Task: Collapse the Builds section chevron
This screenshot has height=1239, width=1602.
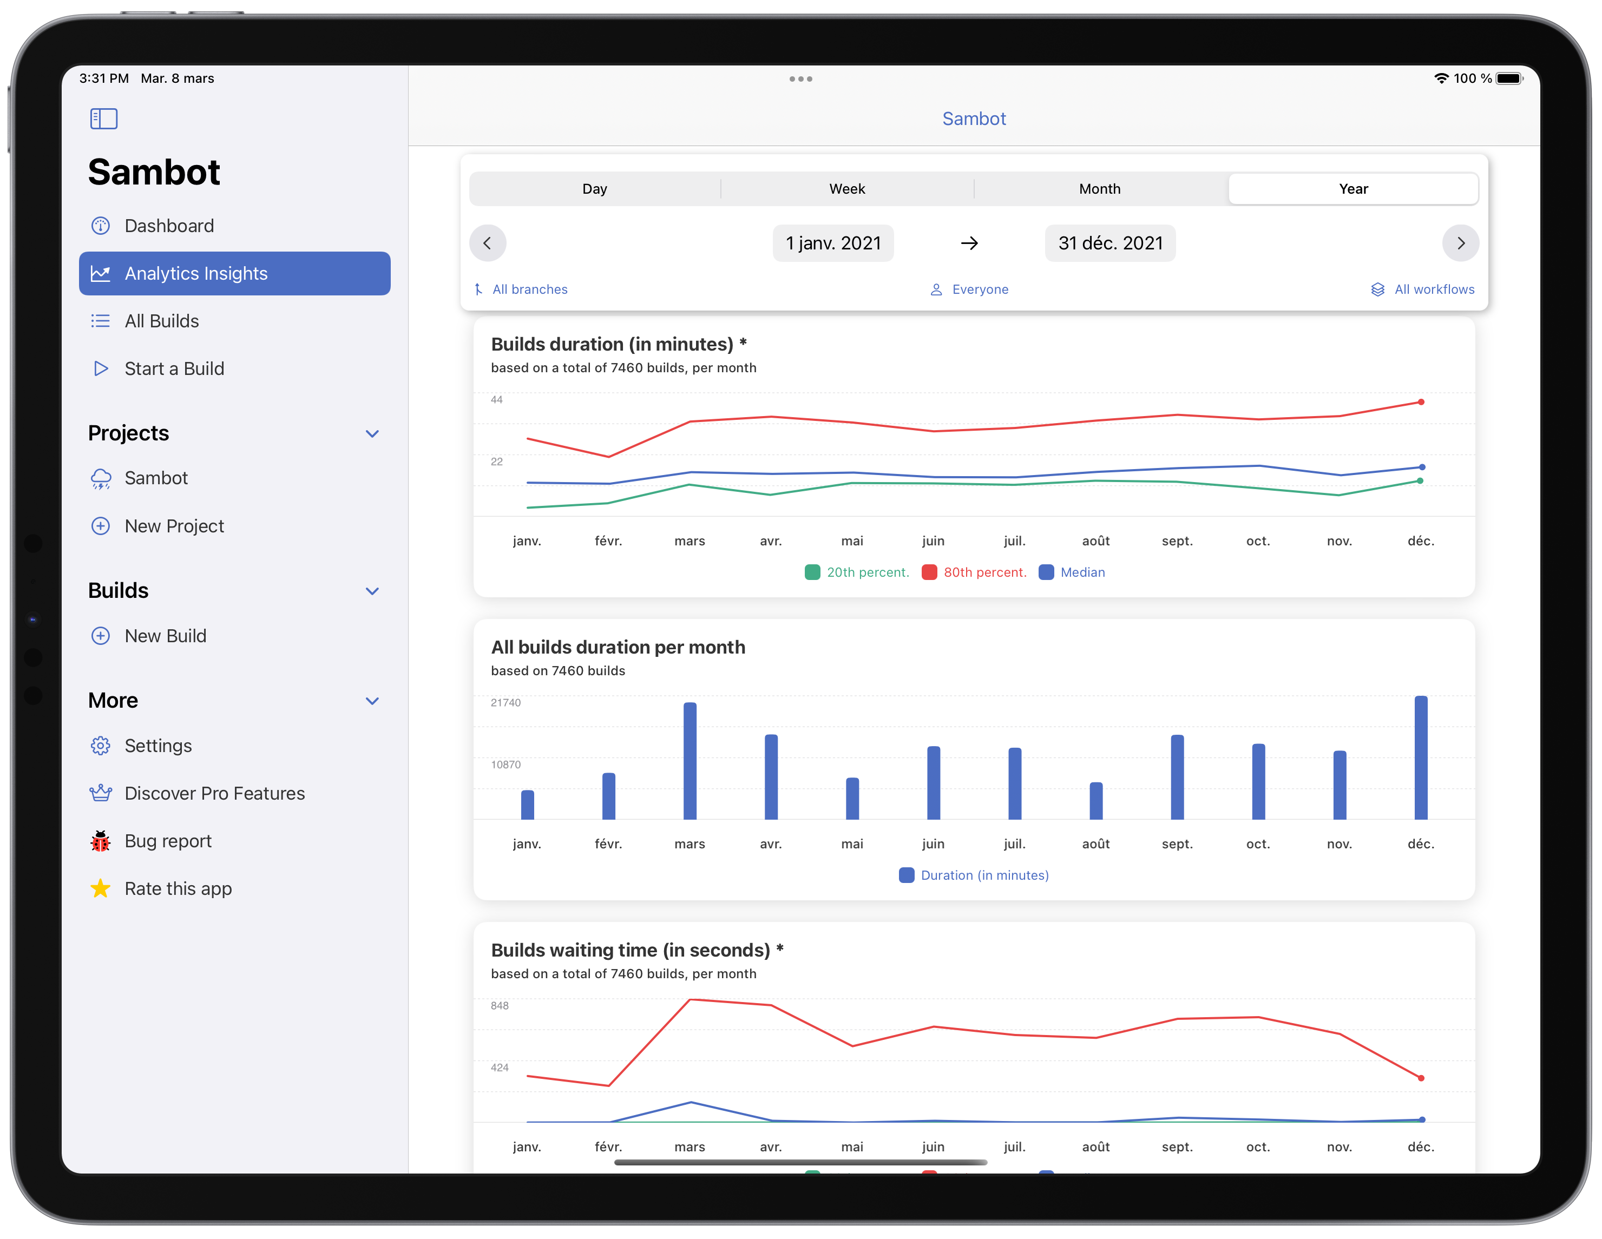Action: click(372, 592)
